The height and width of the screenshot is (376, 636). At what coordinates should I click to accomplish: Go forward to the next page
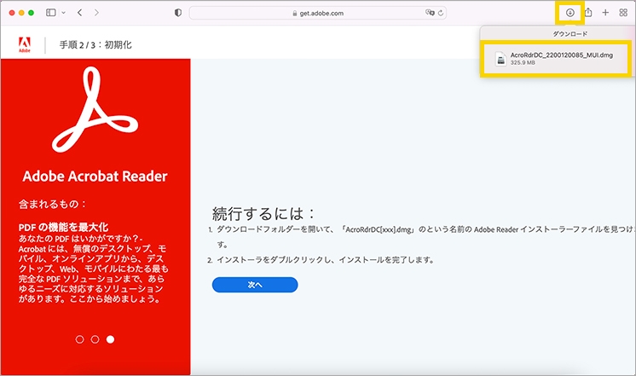tap(96, 13)
